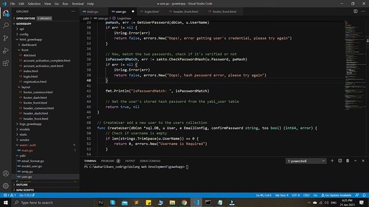
Task: Open Windows action center icon
Action: [362, 202]
